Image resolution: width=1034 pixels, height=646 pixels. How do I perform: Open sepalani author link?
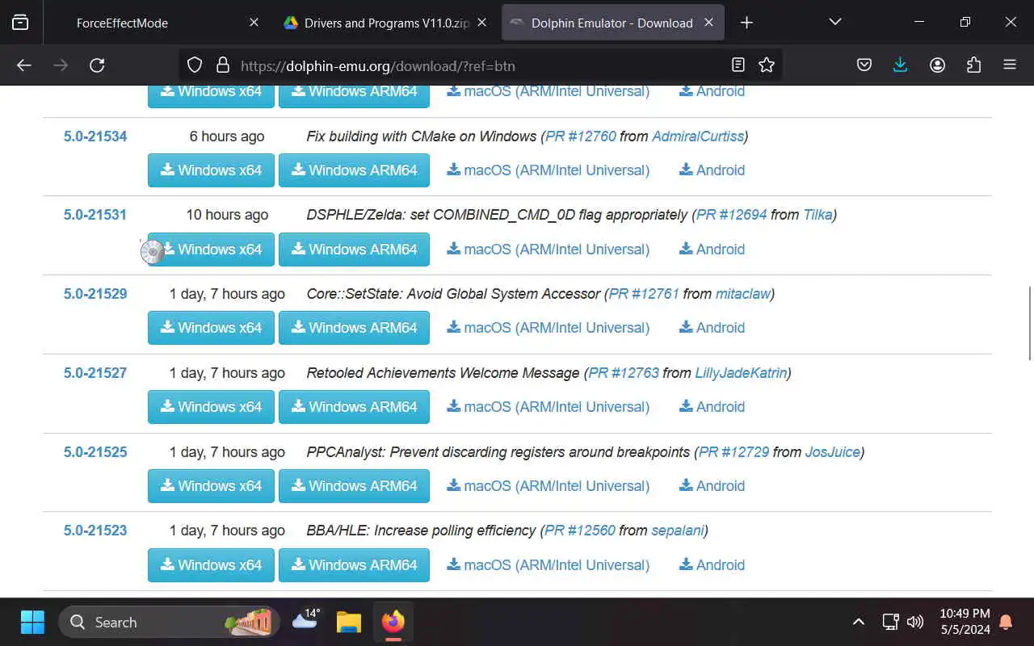click(678, 531)
